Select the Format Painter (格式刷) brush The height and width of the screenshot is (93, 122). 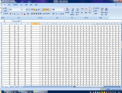[x=6, y=13]
